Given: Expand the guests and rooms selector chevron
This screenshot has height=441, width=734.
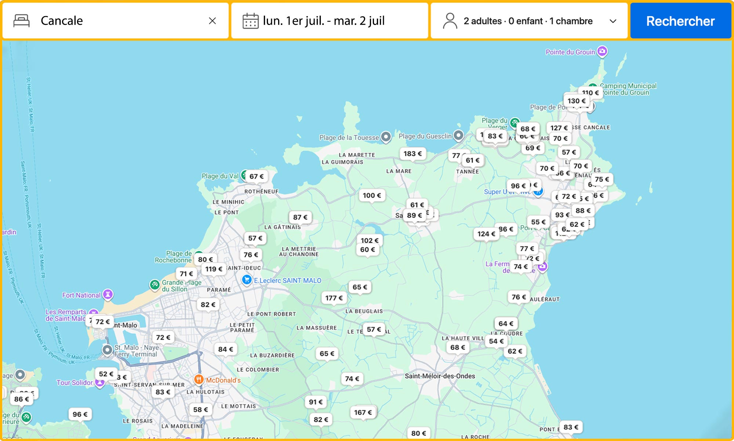Looking at the screenshot, I should click(613, 21).
